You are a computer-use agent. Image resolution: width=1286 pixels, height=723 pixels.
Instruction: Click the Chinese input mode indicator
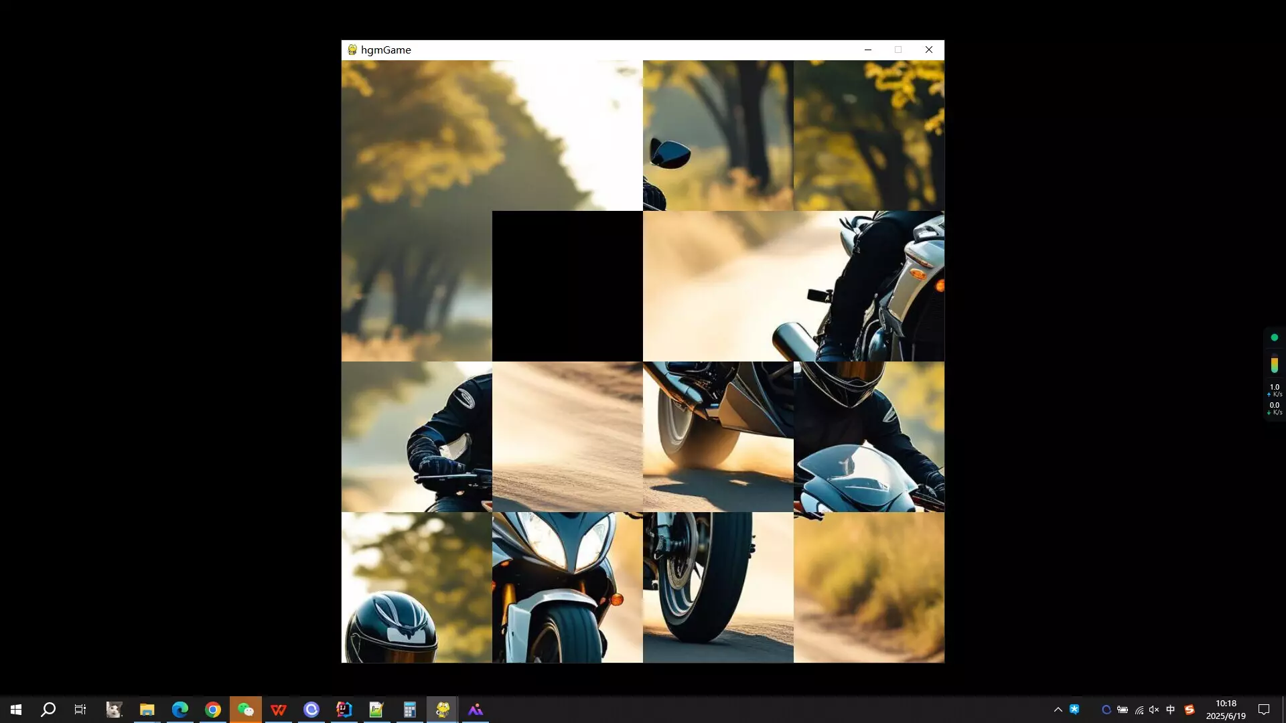click(1171, 710)
